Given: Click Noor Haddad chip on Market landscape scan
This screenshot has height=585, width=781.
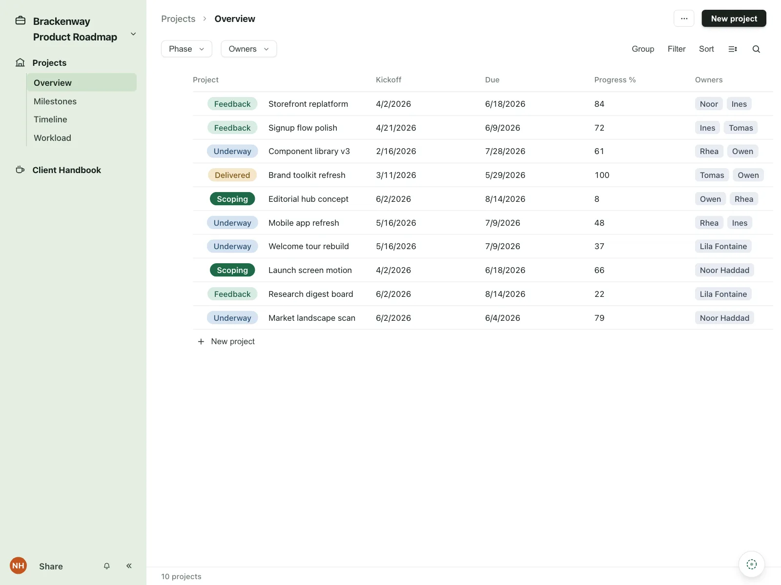Looking at the screenshot, I should pos(724,318).
